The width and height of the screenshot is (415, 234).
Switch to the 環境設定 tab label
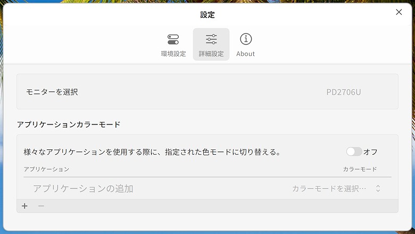(x=173, y=54)
